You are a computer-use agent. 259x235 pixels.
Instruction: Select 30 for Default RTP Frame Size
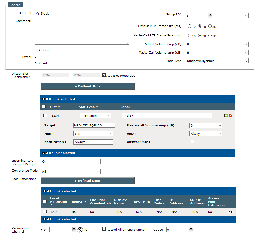tap(210, 26)
